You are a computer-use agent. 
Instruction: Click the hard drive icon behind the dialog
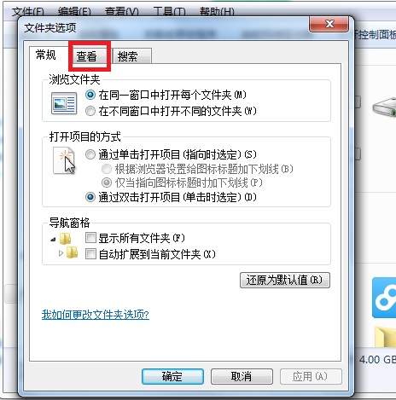click(384, 107)
